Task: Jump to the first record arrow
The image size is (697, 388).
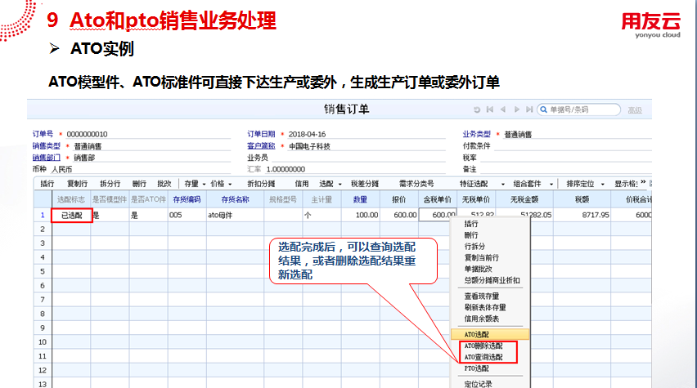Action: 490,109
